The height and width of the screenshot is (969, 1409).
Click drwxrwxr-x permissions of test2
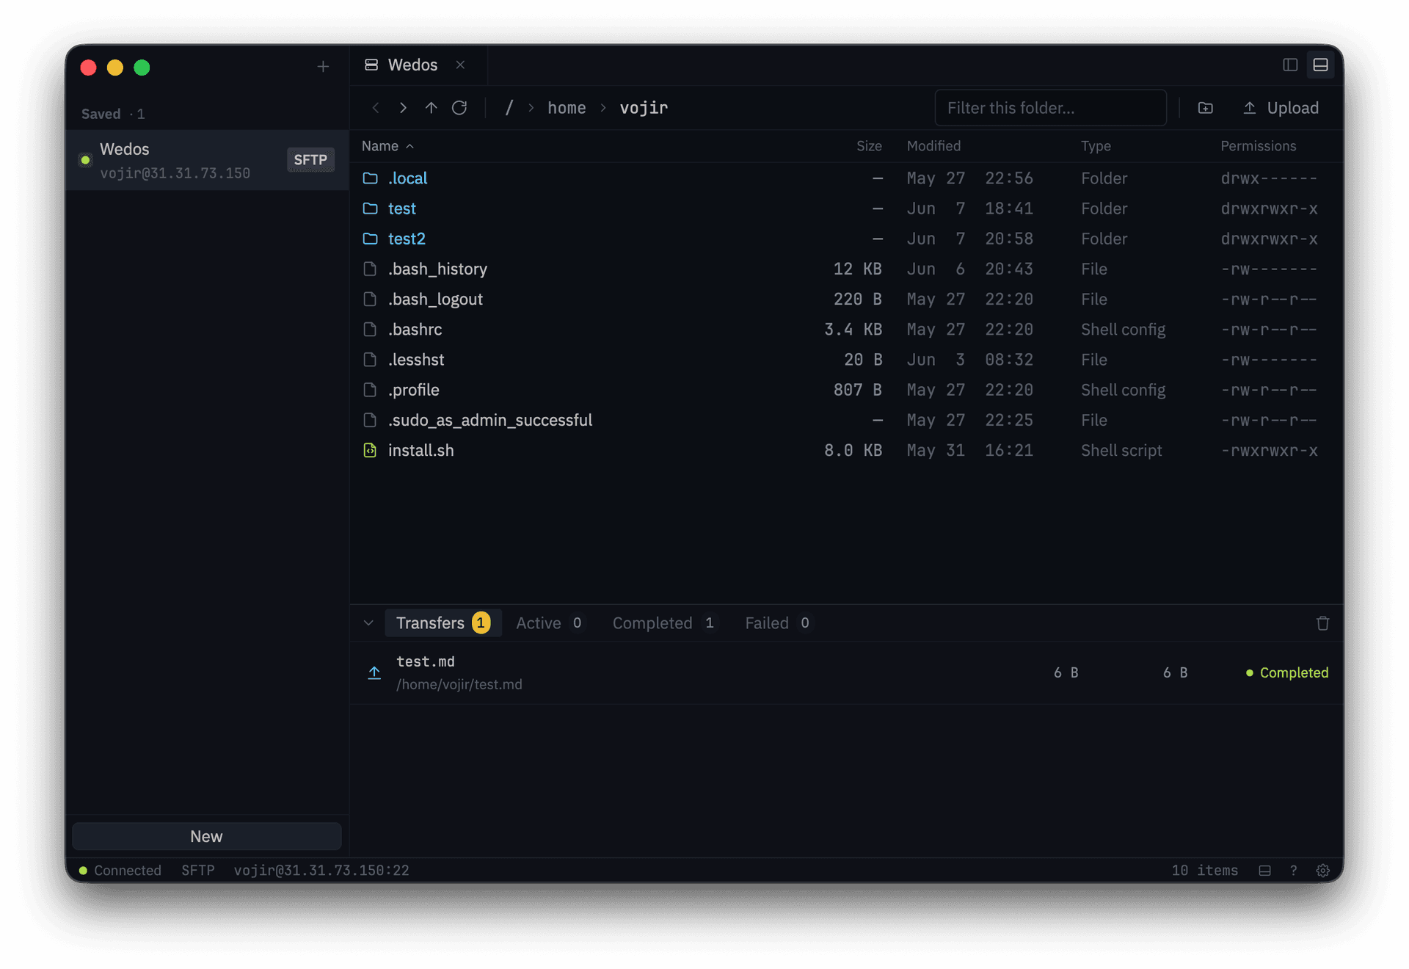[x=1269, y=239]
